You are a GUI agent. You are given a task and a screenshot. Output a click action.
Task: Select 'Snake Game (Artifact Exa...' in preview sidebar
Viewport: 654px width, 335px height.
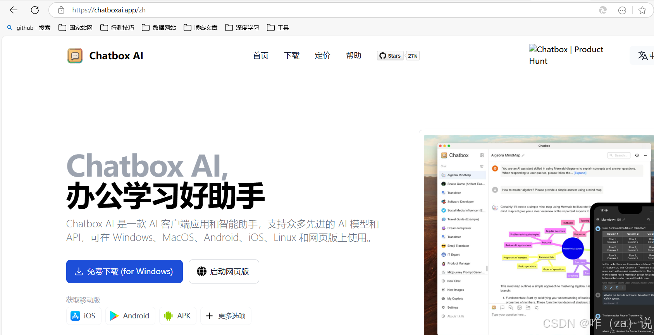(x=463, y=184)
